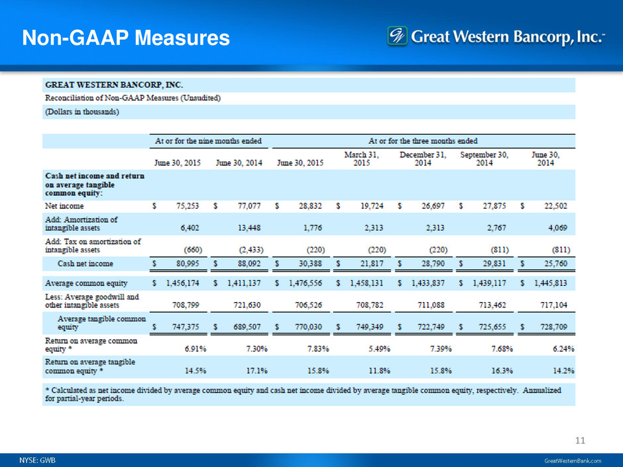Image resolution: width=623 pixels, height=467 pixels.
Task: Click the 'March 31, 2015' column header
Action: pyautogui.click(x=362, y=159)
